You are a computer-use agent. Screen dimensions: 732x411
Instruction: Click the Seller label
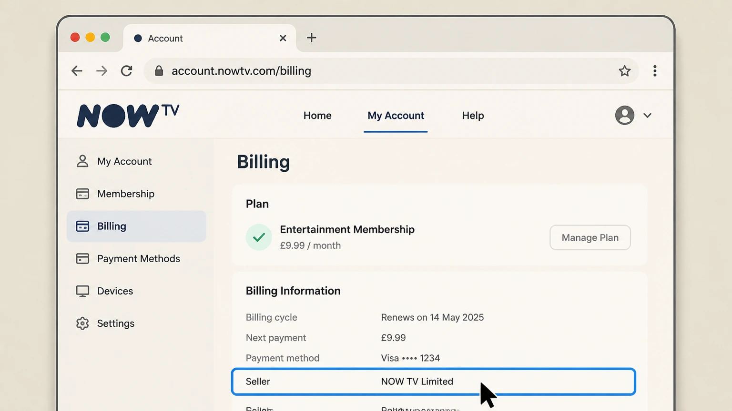[x=258, y=382]
